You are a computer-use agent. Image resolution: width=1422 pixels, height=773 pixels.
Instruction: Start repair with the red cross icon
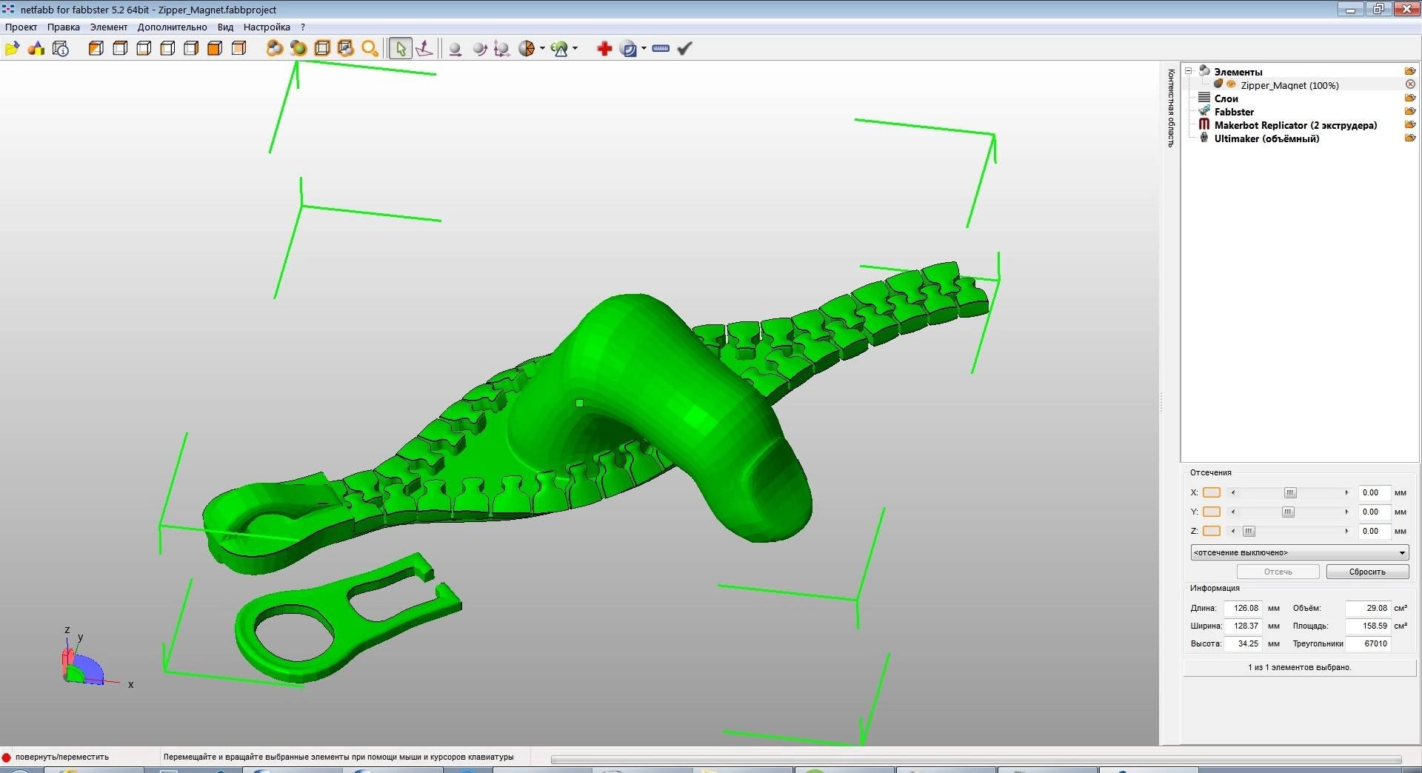click(604, 49)
